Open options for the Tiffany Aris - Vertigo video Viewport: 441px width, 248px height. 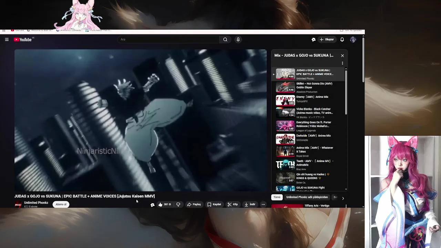click(346, 206)
